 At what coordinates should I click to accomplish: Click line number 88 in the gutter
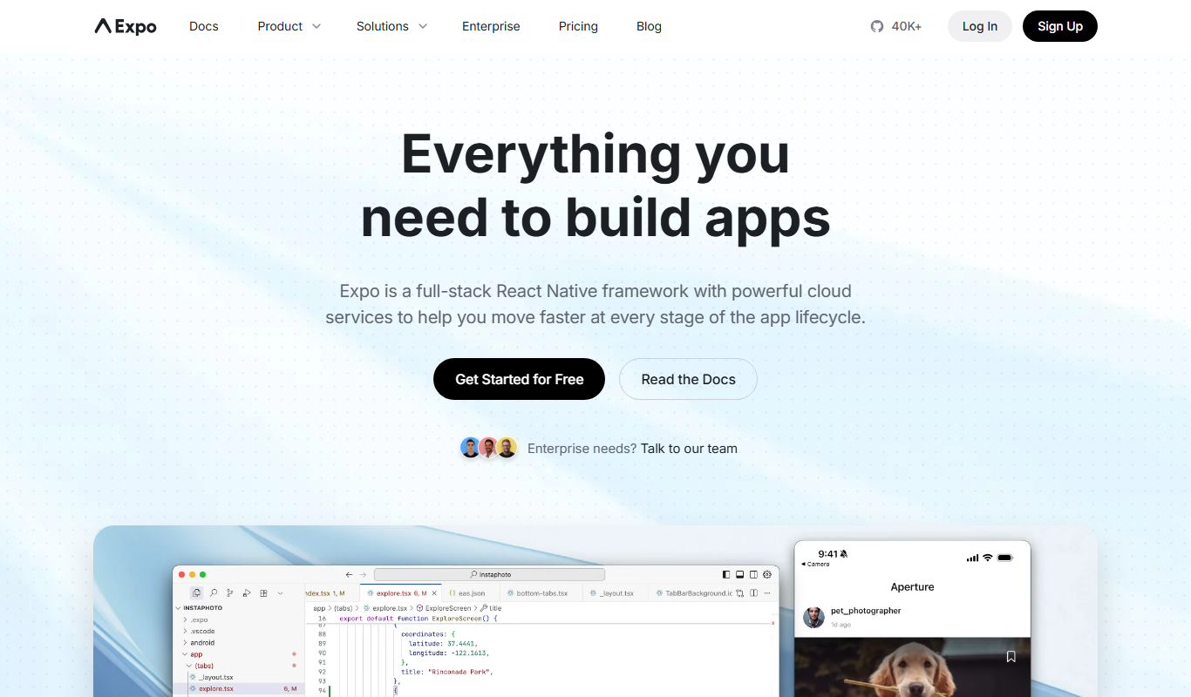coord(322,633)
